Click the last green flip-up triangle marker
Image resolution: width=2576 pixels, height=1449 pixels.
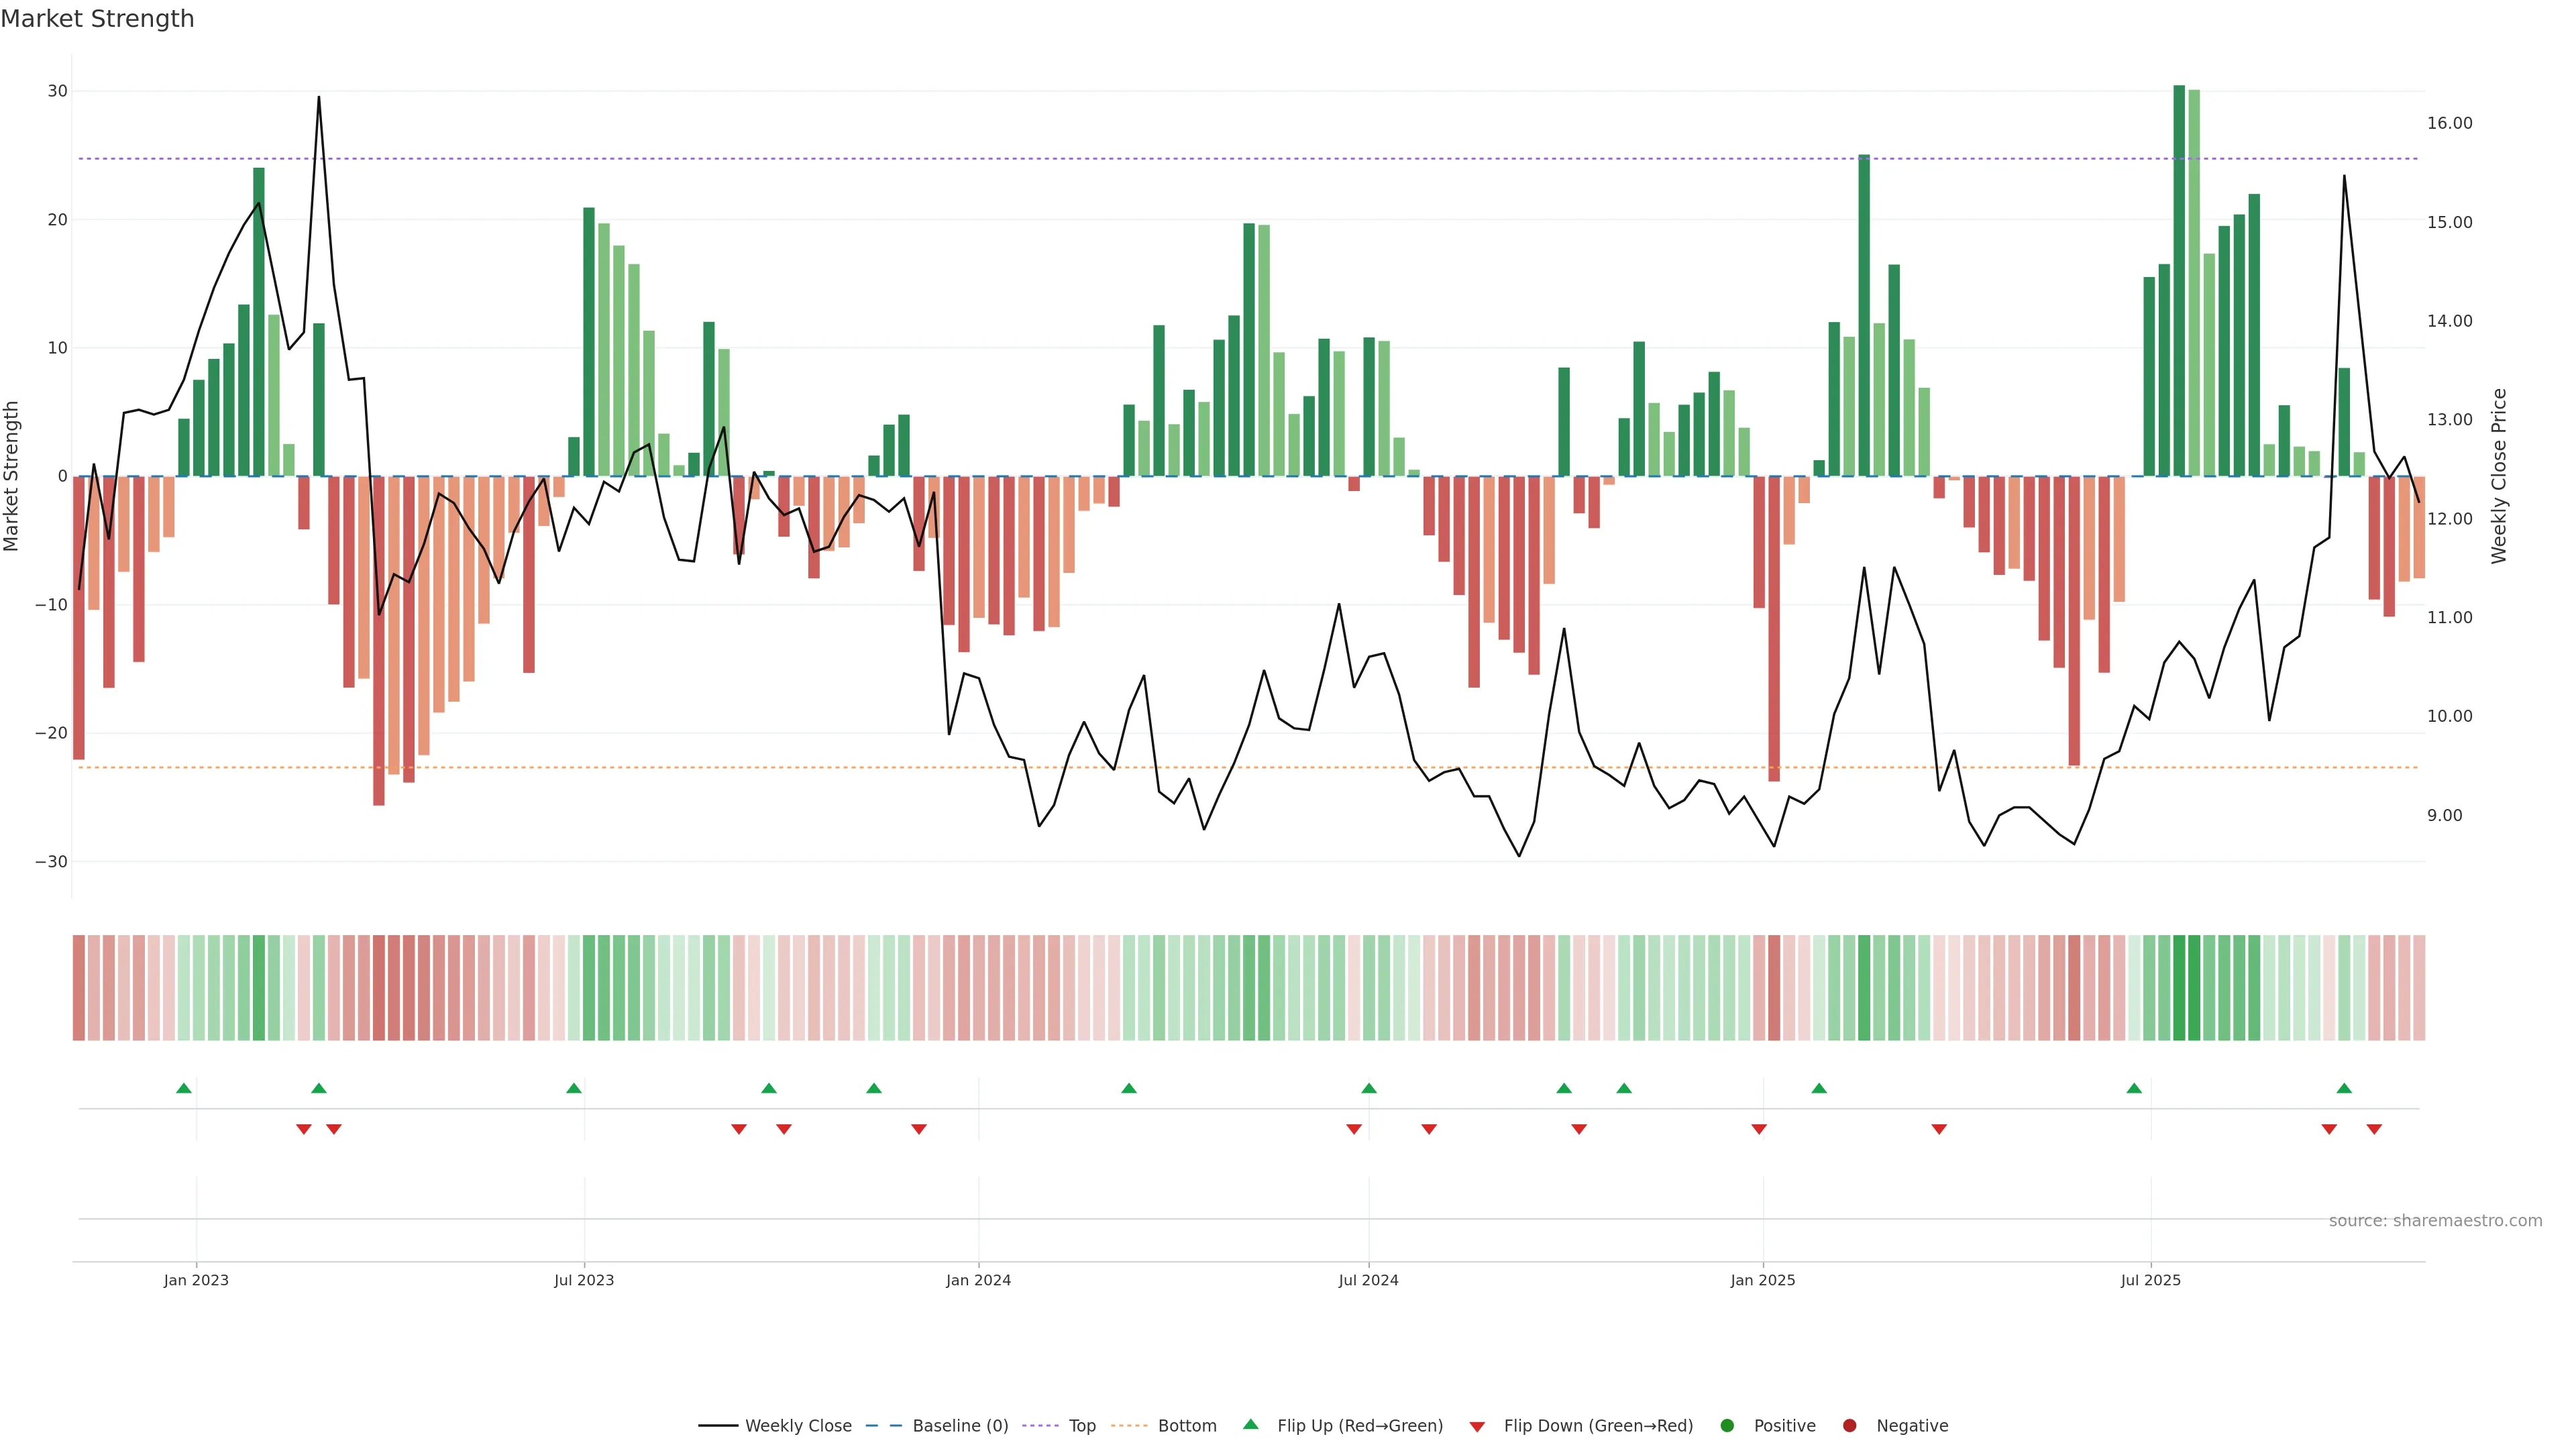click(2344, 1088)
